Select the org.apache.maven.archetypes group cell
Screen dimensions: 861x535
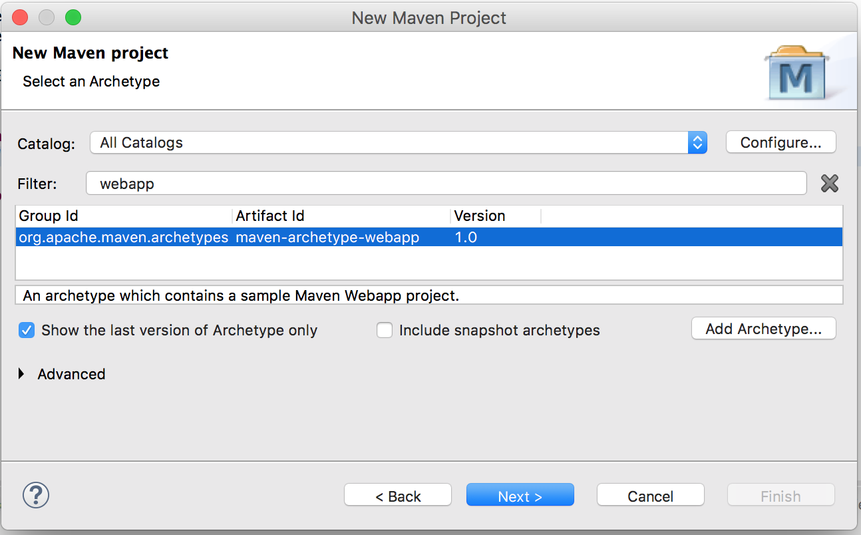pyautogui.click(x=124, y=237)
